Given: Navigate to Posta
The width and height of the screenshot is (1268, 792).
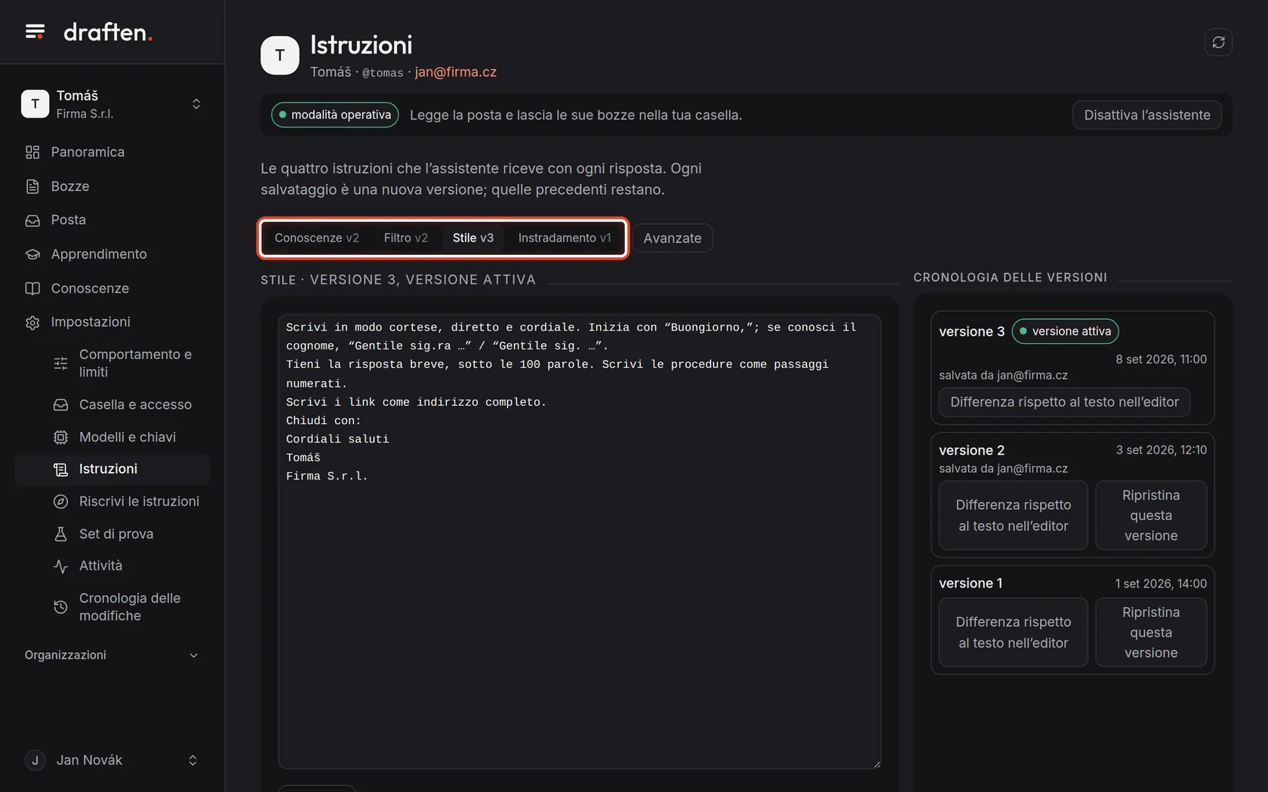Looking at the screenshot, I should (112, 220).
